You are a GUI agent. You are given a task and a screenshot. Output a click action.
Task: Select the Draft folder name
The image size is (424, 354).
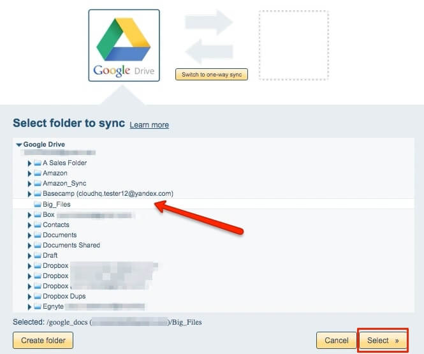(50, 255)
